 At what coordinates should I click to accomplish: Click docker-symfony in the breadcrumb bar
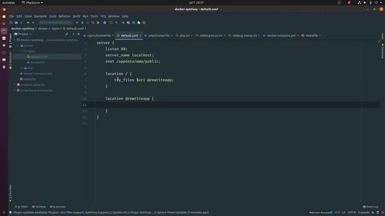click(x=23, y=29)
